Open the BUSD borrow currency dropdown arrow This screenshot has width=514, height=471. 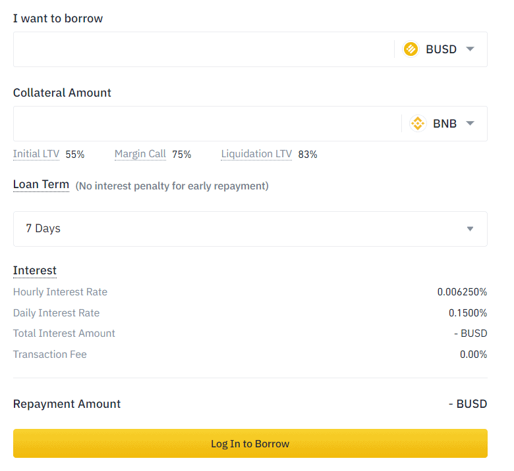(x=470, y=49)
